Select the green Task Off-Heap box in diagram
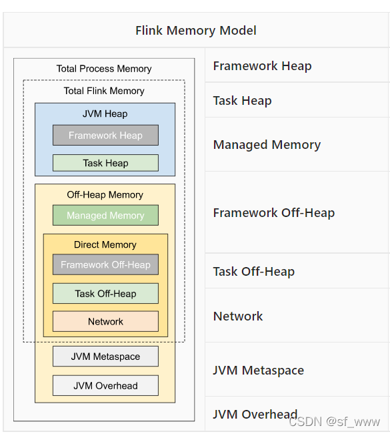Image resolution: width=390 pixels, height=434 pixels. [105, 293]
